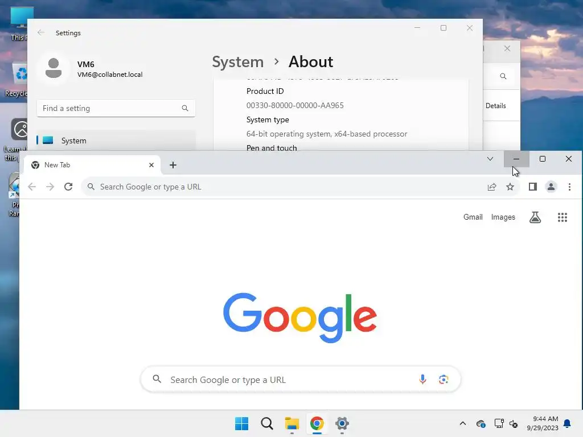Close the New Tab tab
The image size is (583, 437).
151,165
